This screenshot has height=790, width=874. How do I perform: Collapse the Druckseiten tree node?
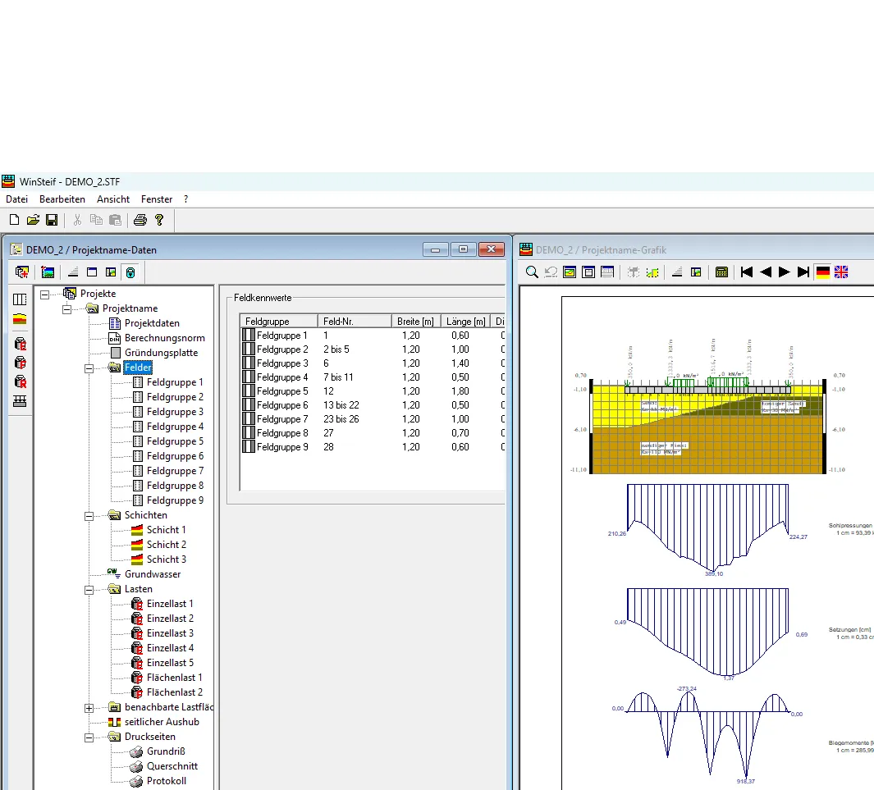[x=89, y=737]
